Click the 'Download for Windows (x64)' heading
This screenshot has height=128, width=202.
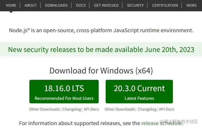click(x=101, y=71)
